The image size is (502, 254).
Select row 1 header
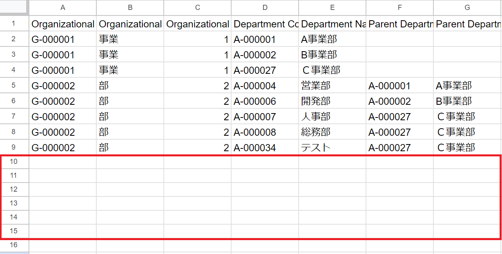coord(14,24)
